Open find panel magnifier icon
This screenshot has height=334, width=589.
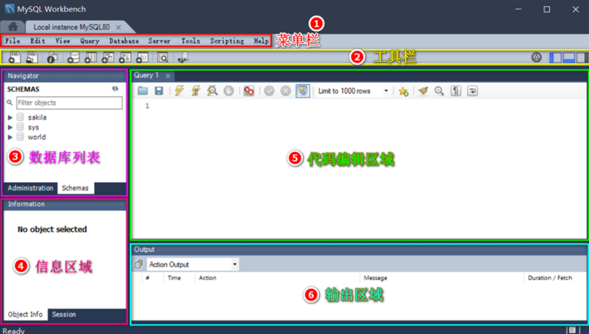439,90
